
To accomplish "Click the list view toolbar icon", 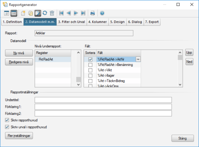I will [x=6, y=13].
